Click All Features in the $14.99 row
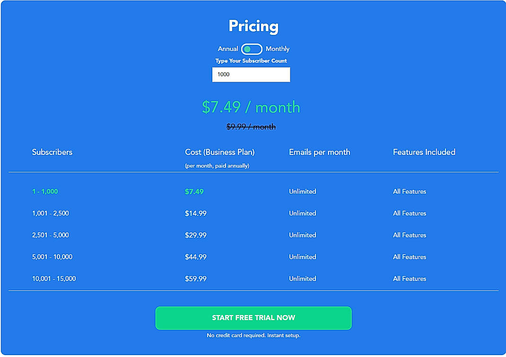 pos(409,213)
